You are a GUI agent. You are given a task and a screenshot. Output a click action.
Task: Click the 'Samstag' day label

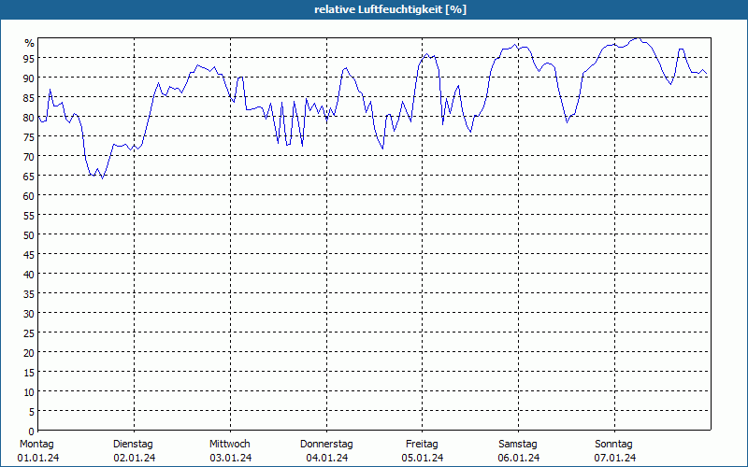pos(518,444)
